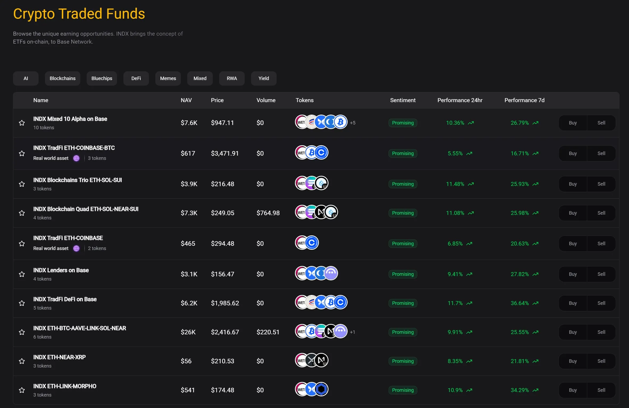Toggle star on INDX Blockchain Quad ETH-SOL-NEAR-SUI
The width and height of the screenshot is (629, 408).
coord(22,213)
